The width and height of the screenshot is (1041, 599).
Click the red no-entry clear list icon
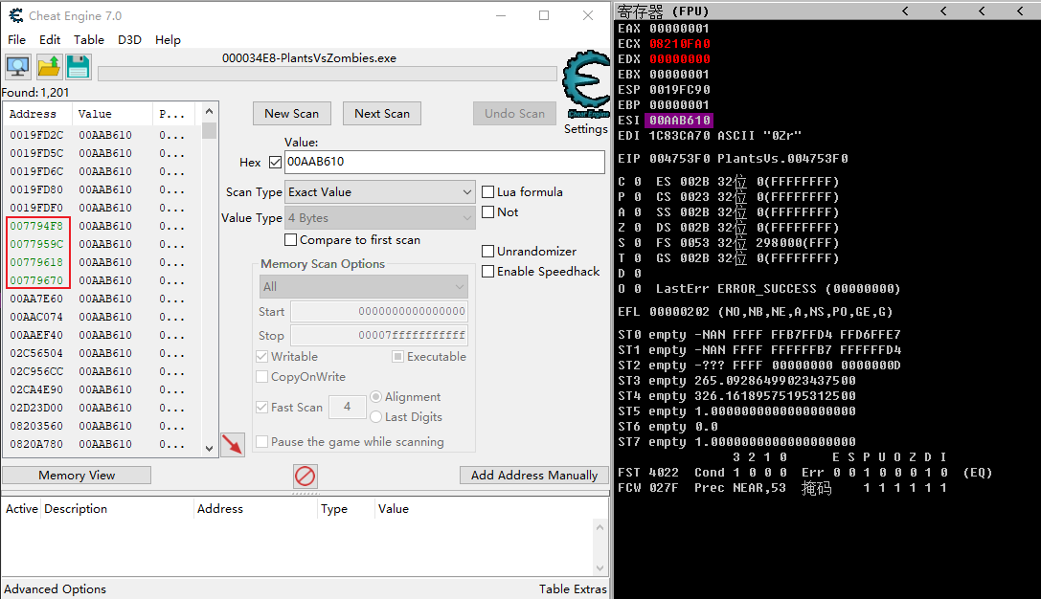point(305,476)
